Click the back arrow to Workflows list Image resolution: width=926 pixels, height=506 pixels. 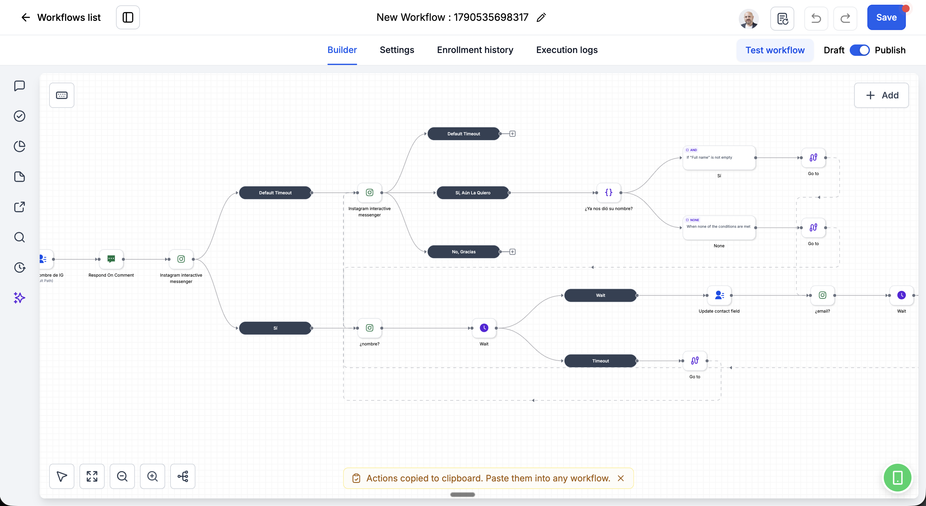click(26, 17)
